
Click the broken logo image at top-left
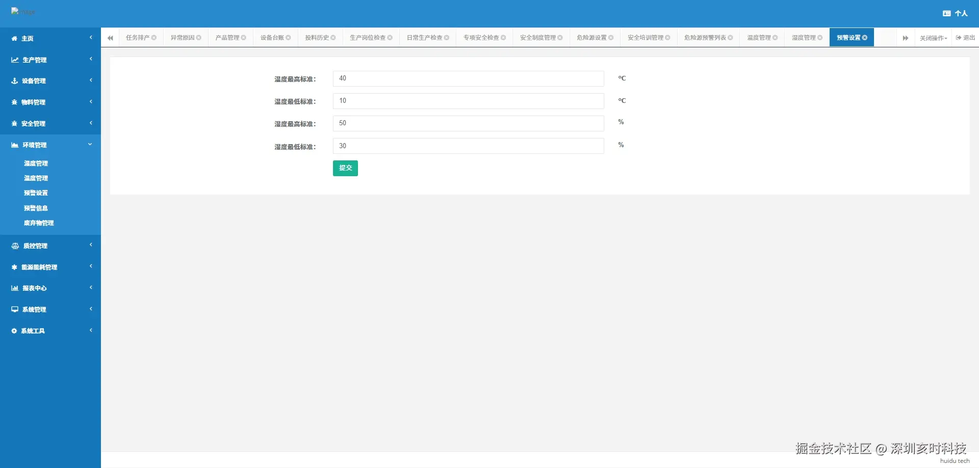pyautogui.click(x=23, y=11)
